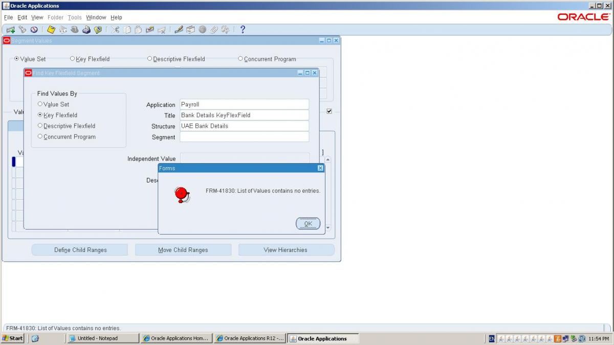Select the Find flashlight toolbar icon
614x345 pixels.
coord(23,29)
